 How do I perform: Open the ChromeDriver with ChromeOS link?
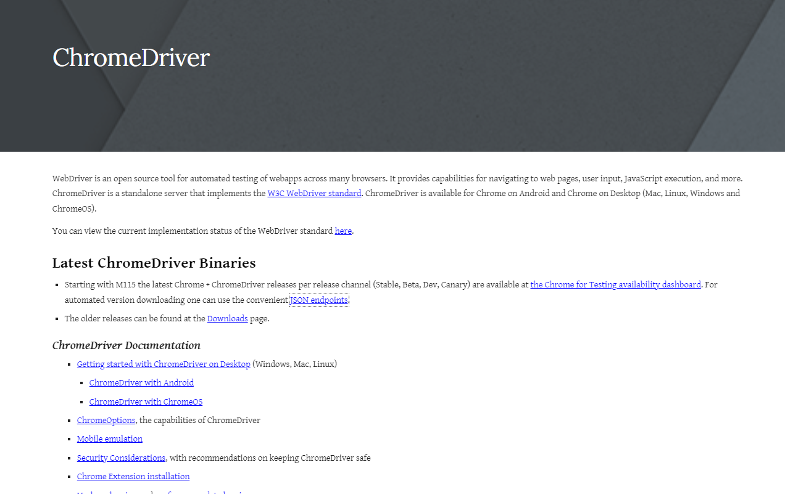coord(146,402)
